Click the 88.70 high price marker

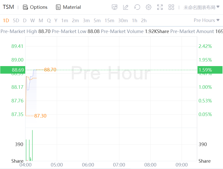(50, 70)
